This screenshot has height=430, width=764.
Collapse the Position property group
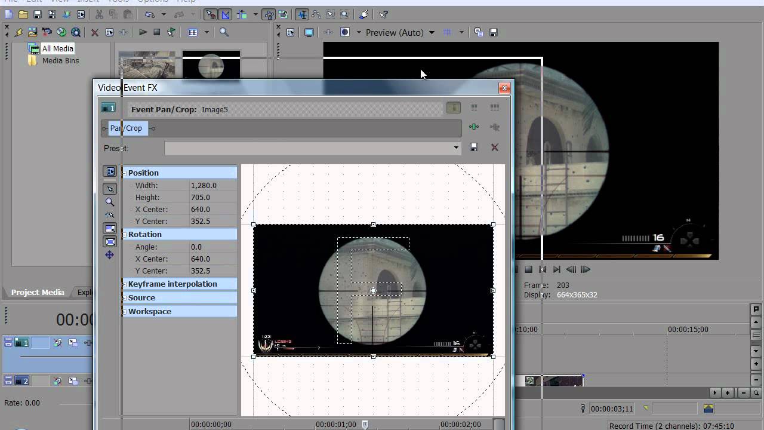coord(124,173)
